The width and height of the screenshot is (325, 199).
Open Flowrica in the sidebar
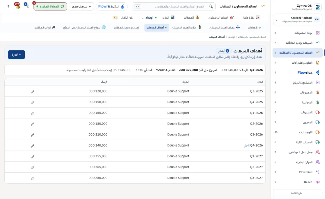click(298, 72)
